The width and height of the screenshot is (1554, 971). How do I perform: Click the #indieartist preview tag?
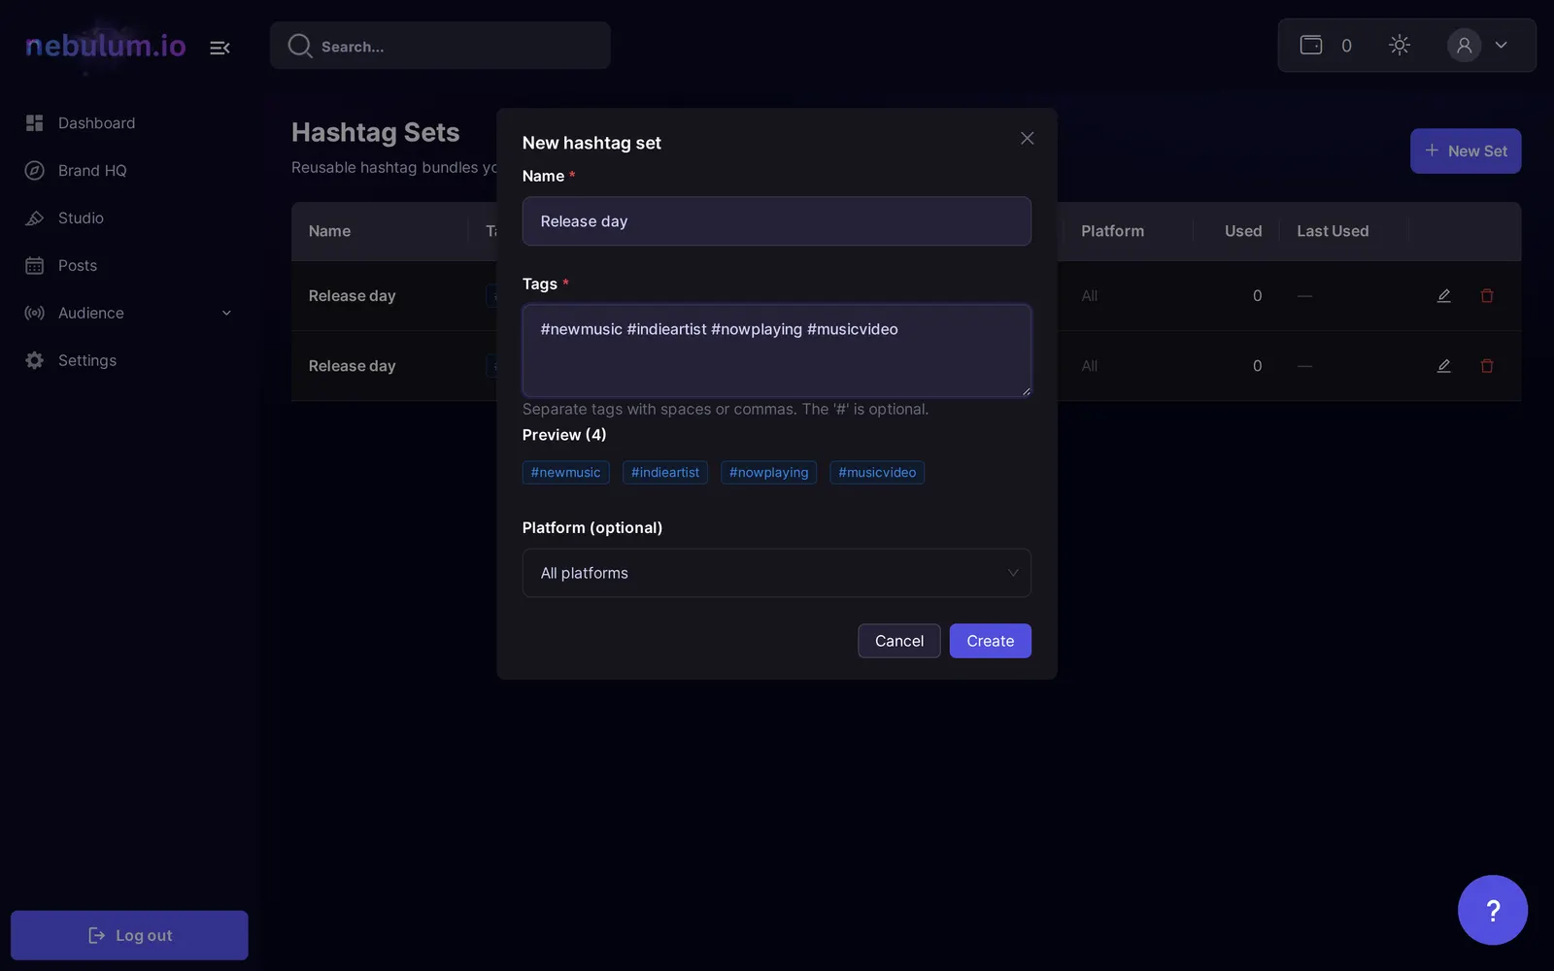(665, 473)
